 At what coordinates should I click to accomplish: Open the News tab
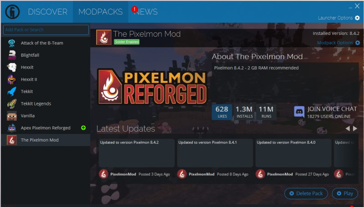point(146,12)
